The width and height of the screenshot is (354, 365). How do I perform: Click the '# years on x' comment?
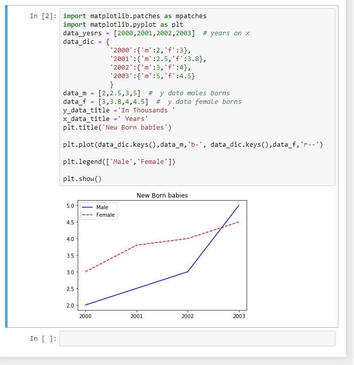tap(226, 33)
